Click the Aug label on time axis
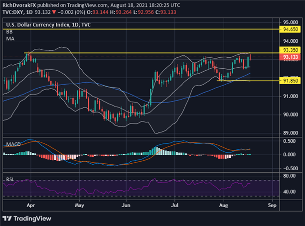Viewport: 305px width, 226px height. [x=223, y=205]
